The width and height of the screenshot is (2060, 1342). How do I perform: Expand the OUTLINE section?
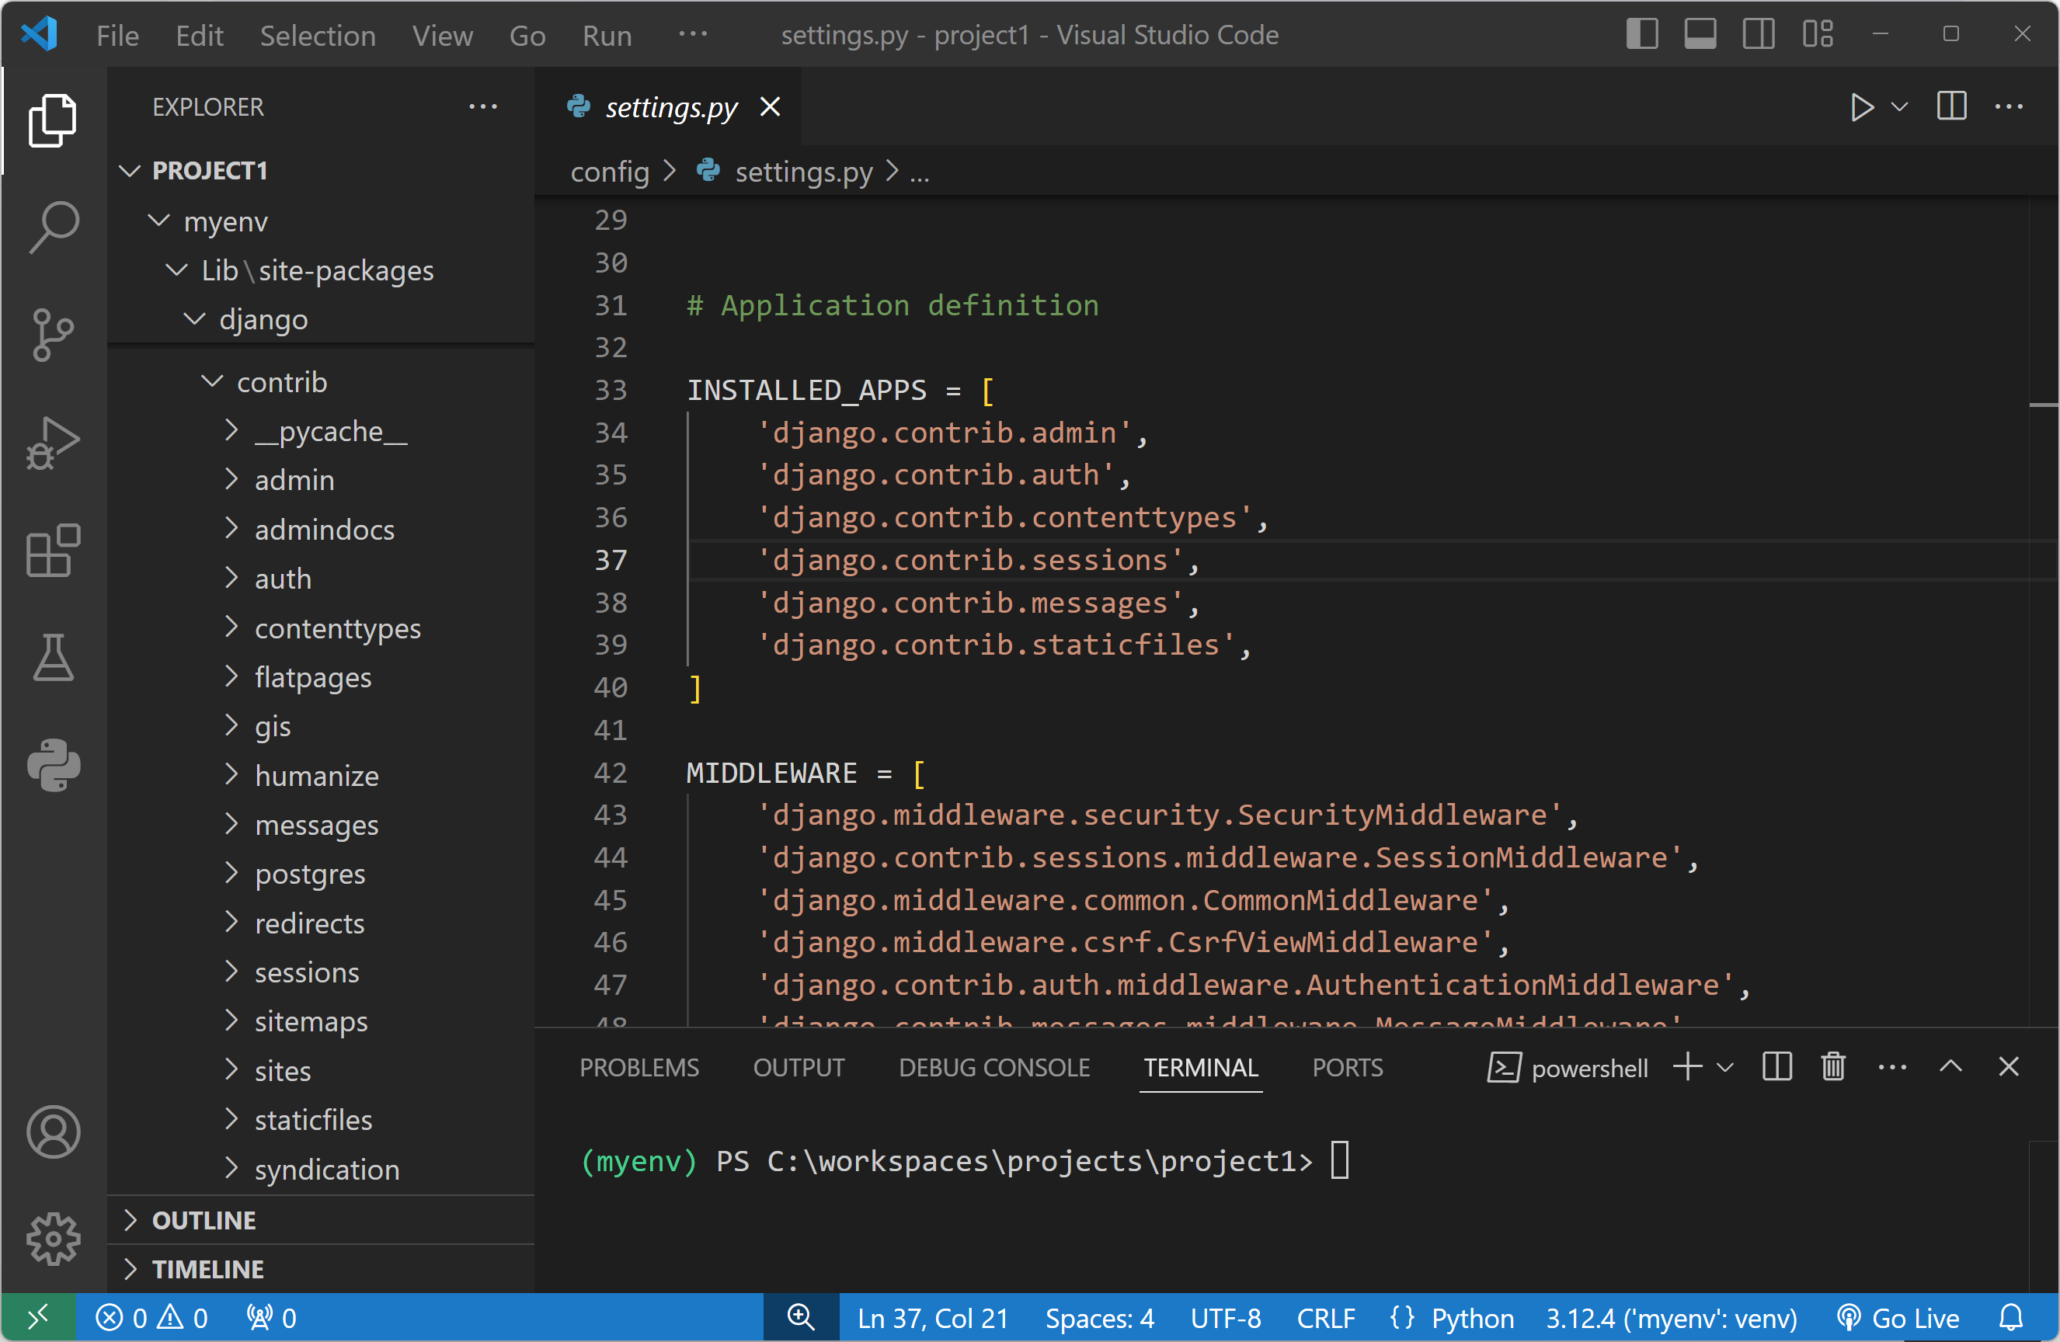[x=204, y=1220]
